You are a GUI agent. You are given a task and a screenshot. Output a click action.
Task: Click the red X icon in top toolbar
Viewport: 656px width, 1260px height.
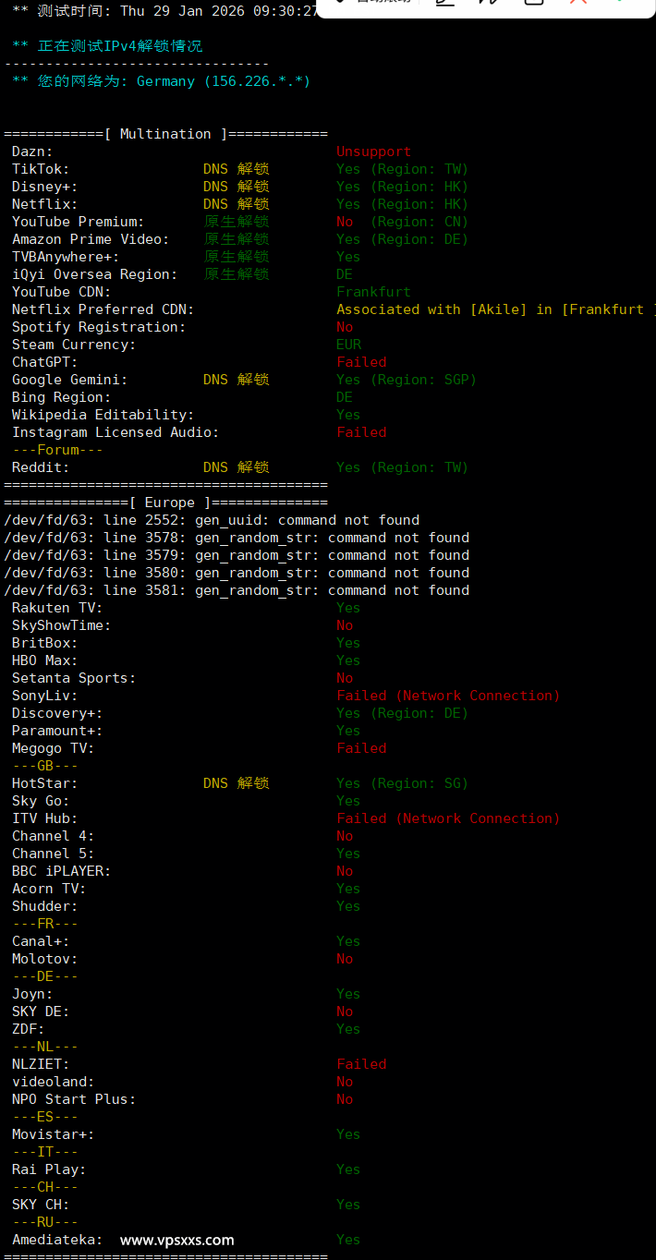click(578, 2)
